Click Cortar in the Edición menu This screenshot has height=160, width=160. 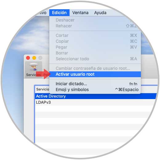95,35
